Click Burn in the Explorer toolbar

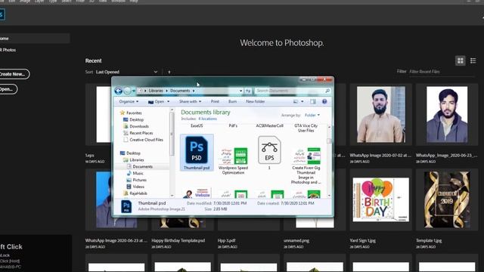point(232,101)
